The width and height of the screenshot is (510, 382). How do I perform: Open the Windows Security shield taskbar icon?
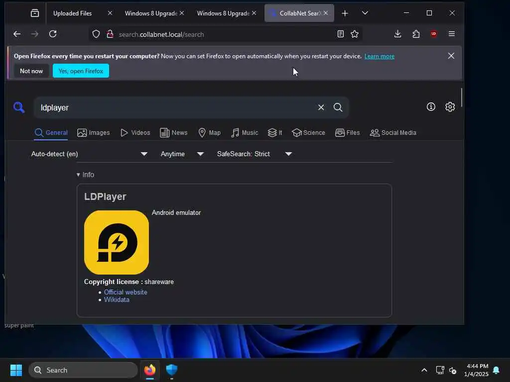click(171, 370)
